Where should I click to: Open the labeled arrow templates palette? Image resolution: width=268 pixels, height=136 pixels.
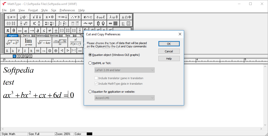(88, 23)
